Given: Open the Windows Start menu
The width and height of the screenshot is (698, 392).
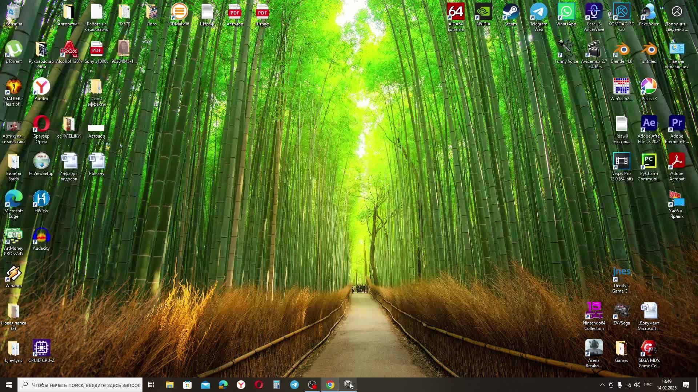Looking at the screenshot, I should [x=9, y=385].
